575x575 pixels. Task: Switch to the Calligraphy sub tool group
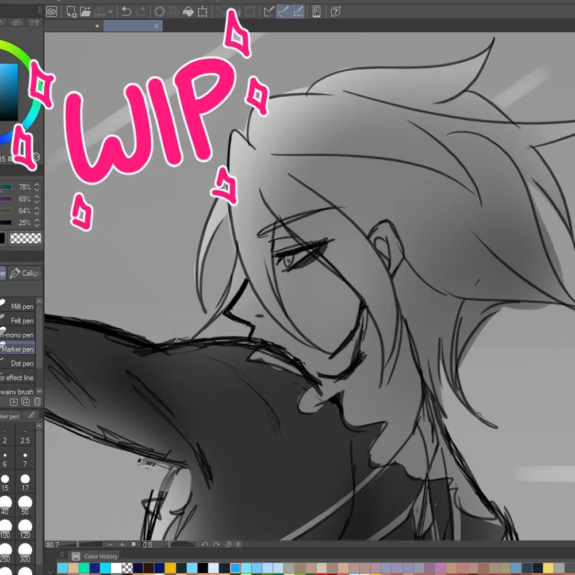tap(25, 273)
